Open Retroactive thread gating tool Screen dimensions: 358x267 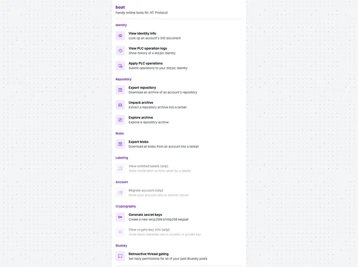point(179,256)
